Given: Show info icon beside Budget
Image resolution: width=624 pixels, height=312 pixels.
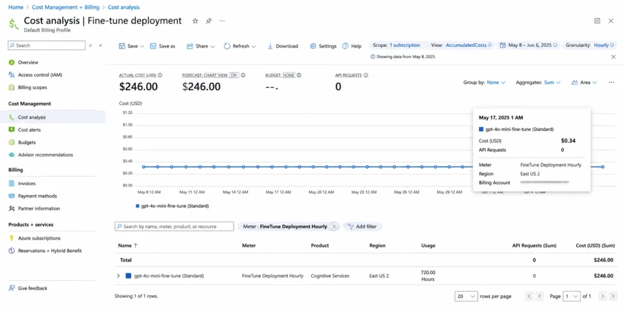Looking at the screenshot, I should [299, 75].
